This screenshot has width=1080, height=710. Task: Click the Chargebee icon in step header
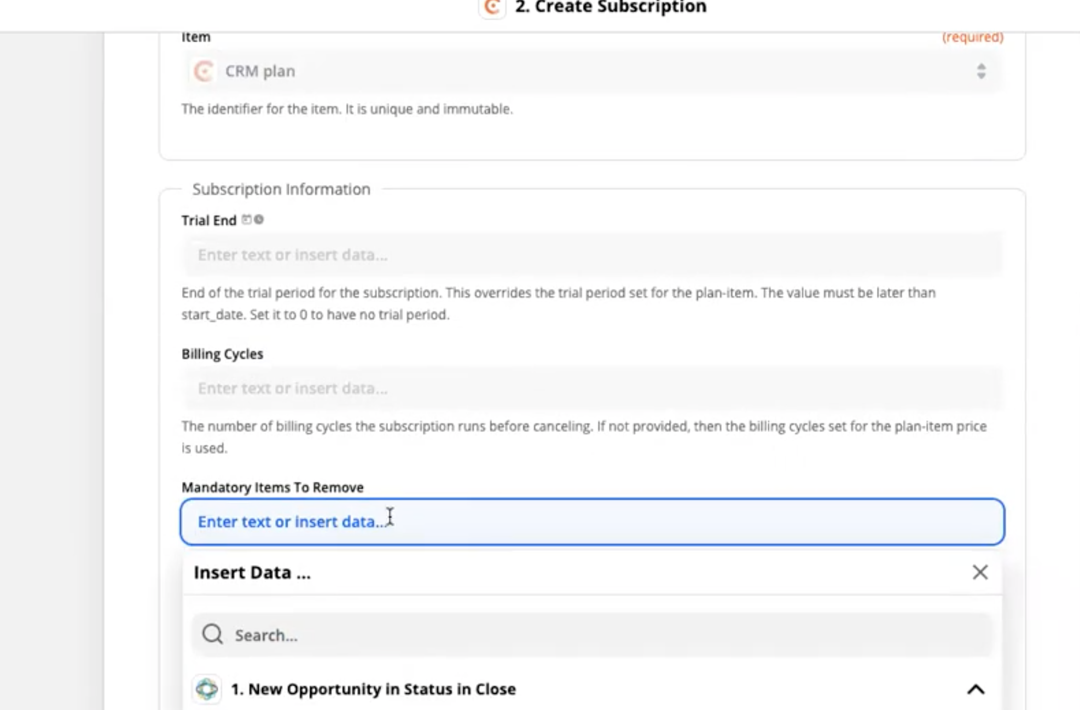point(492,7)
